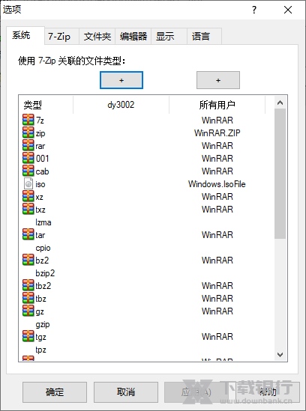Click the WinRAR cell in tbz2 row

(x=217, y=286)
